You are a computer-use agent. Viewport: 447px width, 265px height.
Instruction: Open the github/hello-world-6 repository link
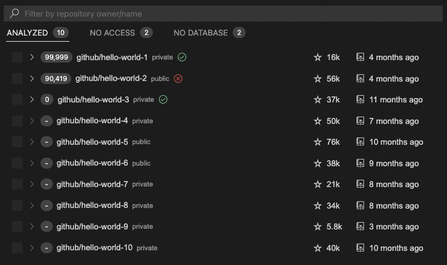pos(92,163)
